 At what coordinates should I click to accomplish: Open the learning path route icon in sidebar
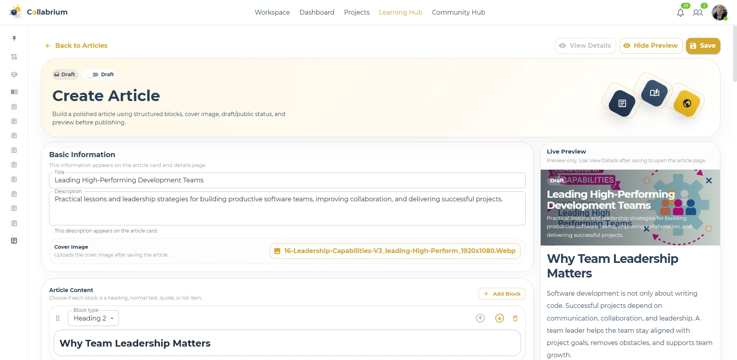click(x=14, y=56)
